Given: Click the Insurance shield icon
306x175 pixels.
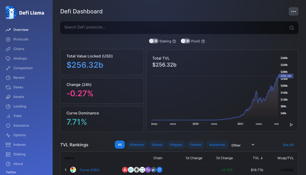Looking at the screenshot, I should click(x=8, y=126).
